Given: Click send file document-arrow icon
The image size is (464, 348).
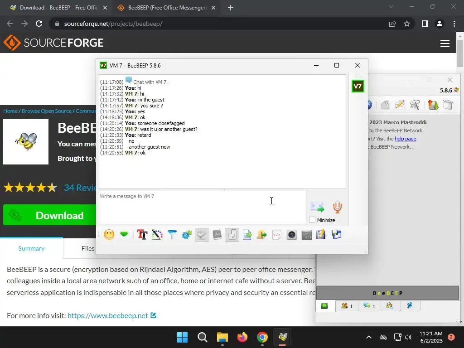Looking at the screenshot, I should pos(247,235).
